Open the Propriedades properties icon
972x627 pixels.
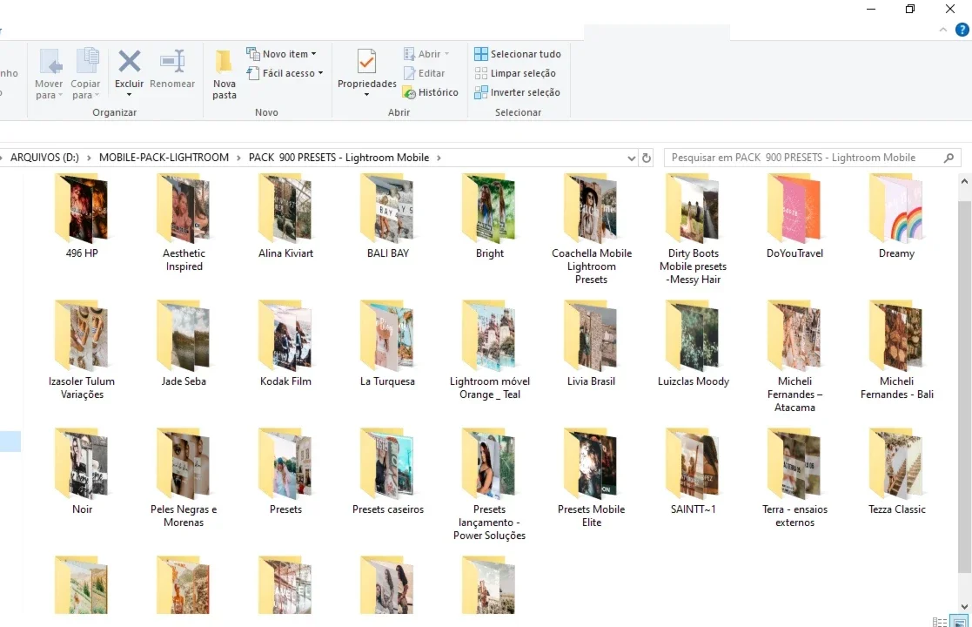[366, 62]
